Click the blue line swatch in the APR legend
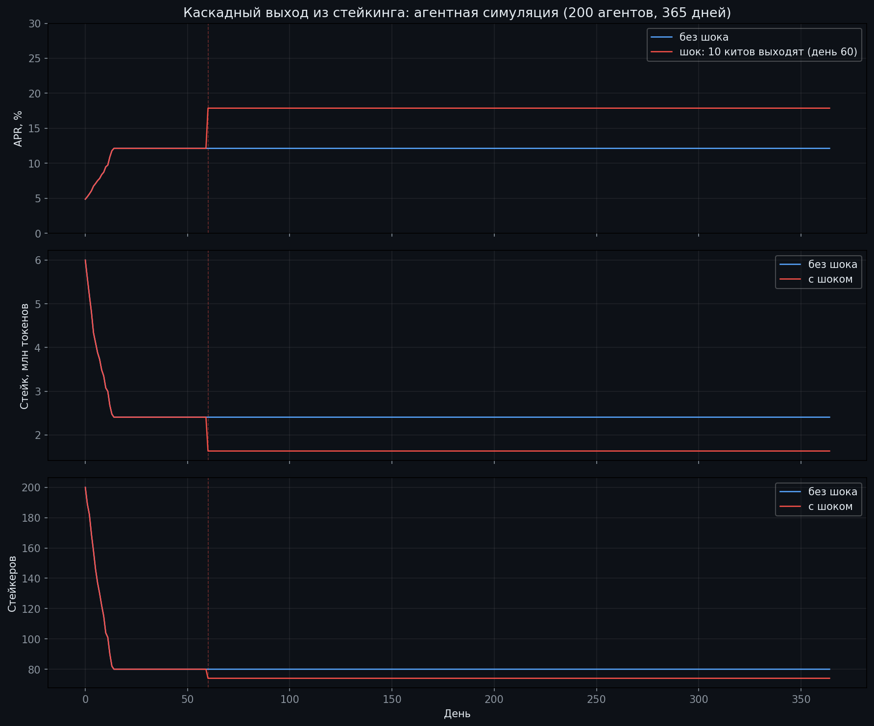This screenshot has height=726, width=874. tap(661, 37)
